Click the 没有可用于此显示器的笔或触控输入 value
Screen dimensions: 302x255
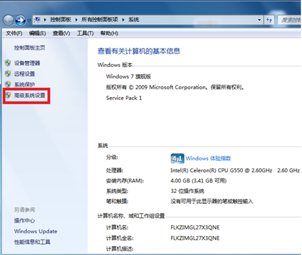click(x=212, y=202)
